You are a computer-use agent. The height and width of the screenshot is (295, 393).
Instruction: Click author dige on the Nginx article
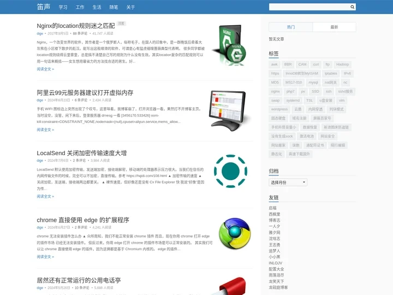tap(40, 33)
